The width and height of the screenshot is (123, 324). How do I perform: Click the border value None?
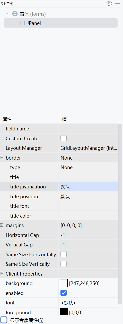[x=66, y=158]
